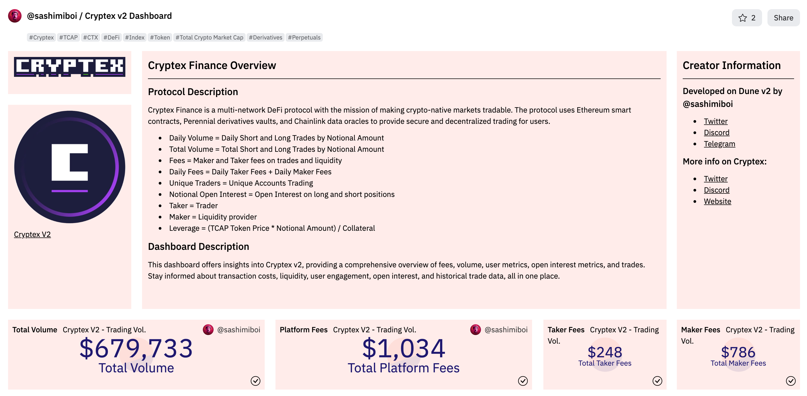This screenshot has height=396, width=807.
Task: Click the 'Taker = Trader' bullet
Action: tap(193, 206)
